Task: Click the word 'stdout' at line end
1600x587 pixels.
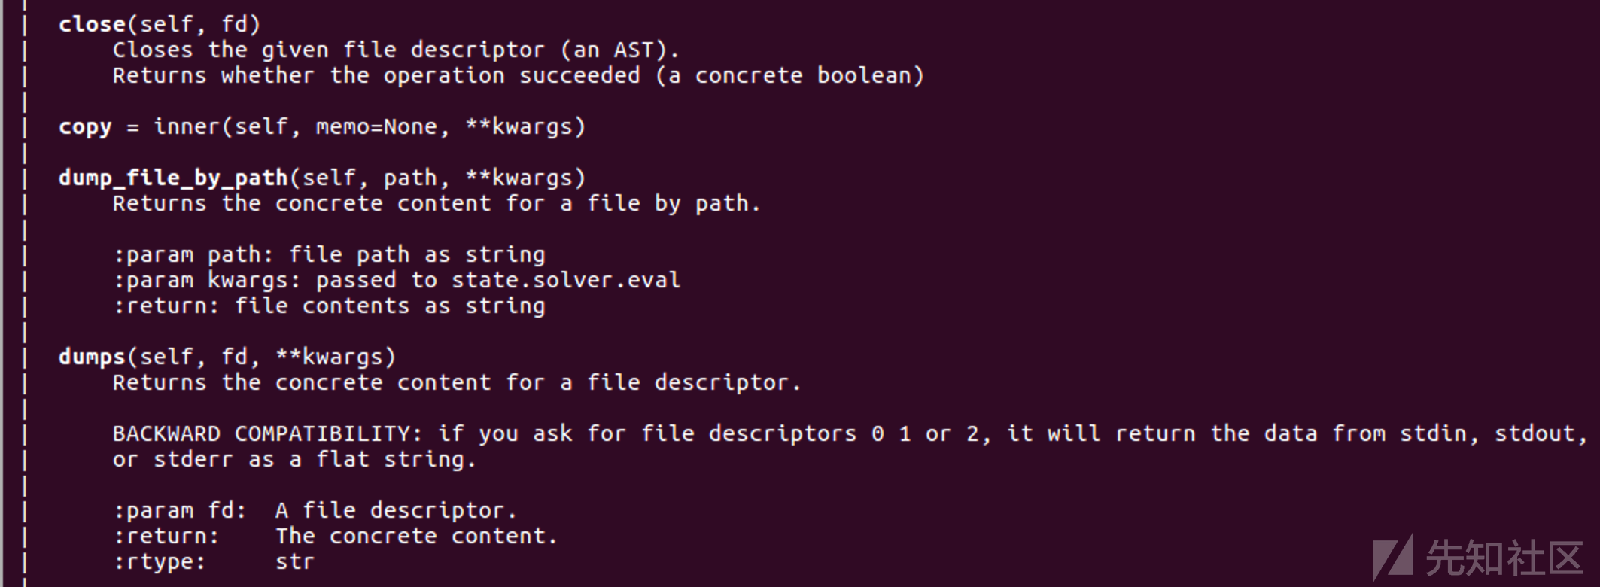Action: coord(1535,433)
